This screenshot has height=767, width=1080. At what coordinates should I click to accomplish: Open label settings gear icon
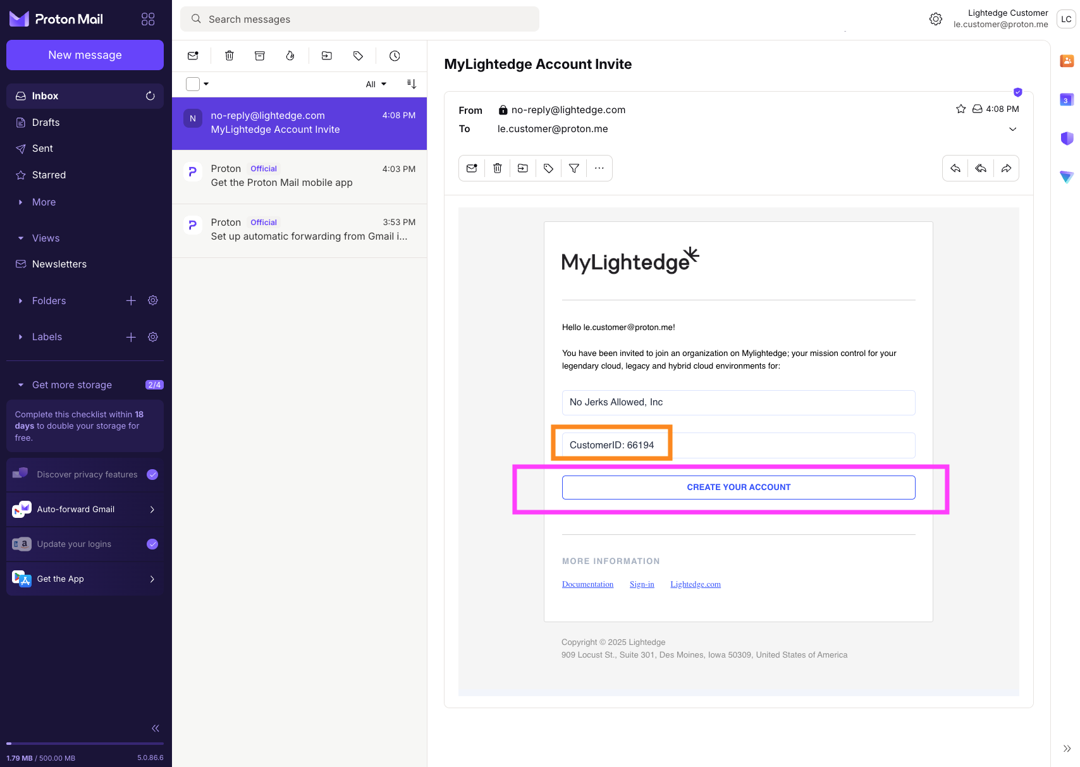pos(153,337)
